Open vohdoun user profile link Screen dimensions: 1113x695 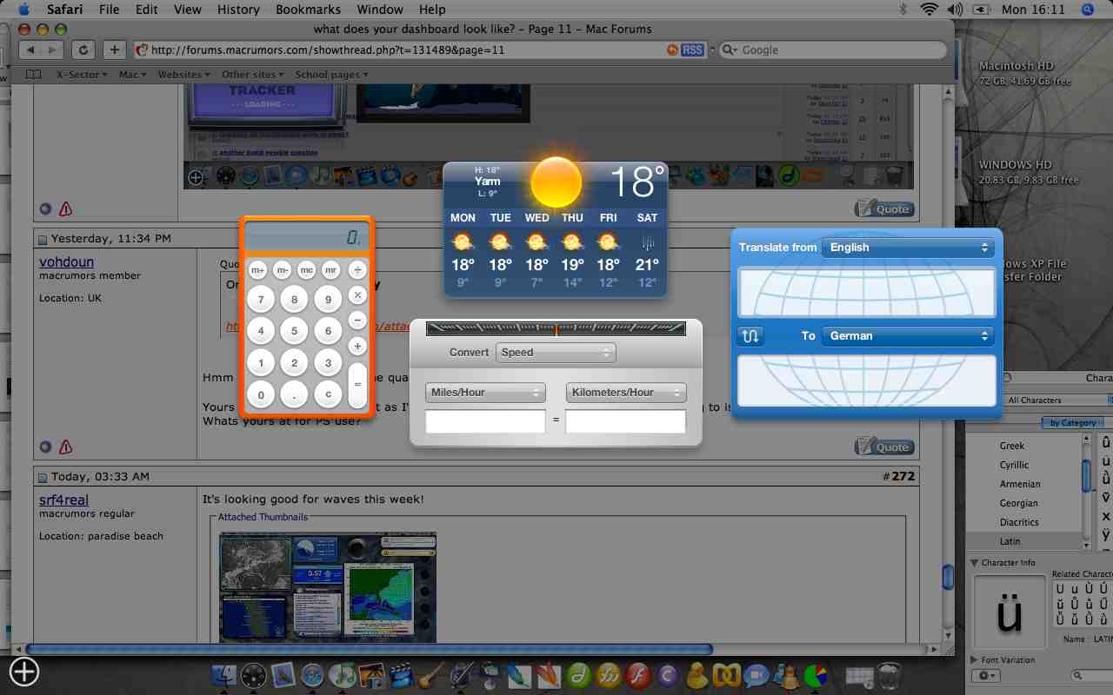point(66,261)
